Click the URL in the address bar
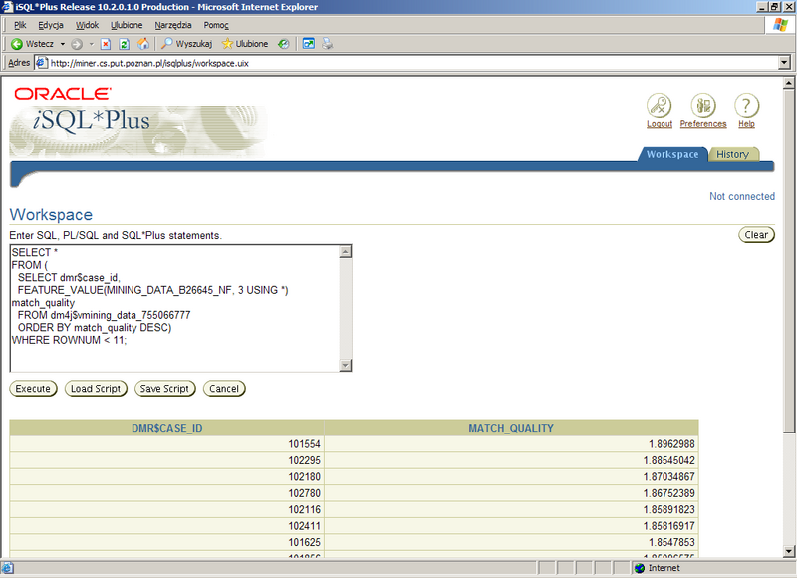 tap(149, 63)
